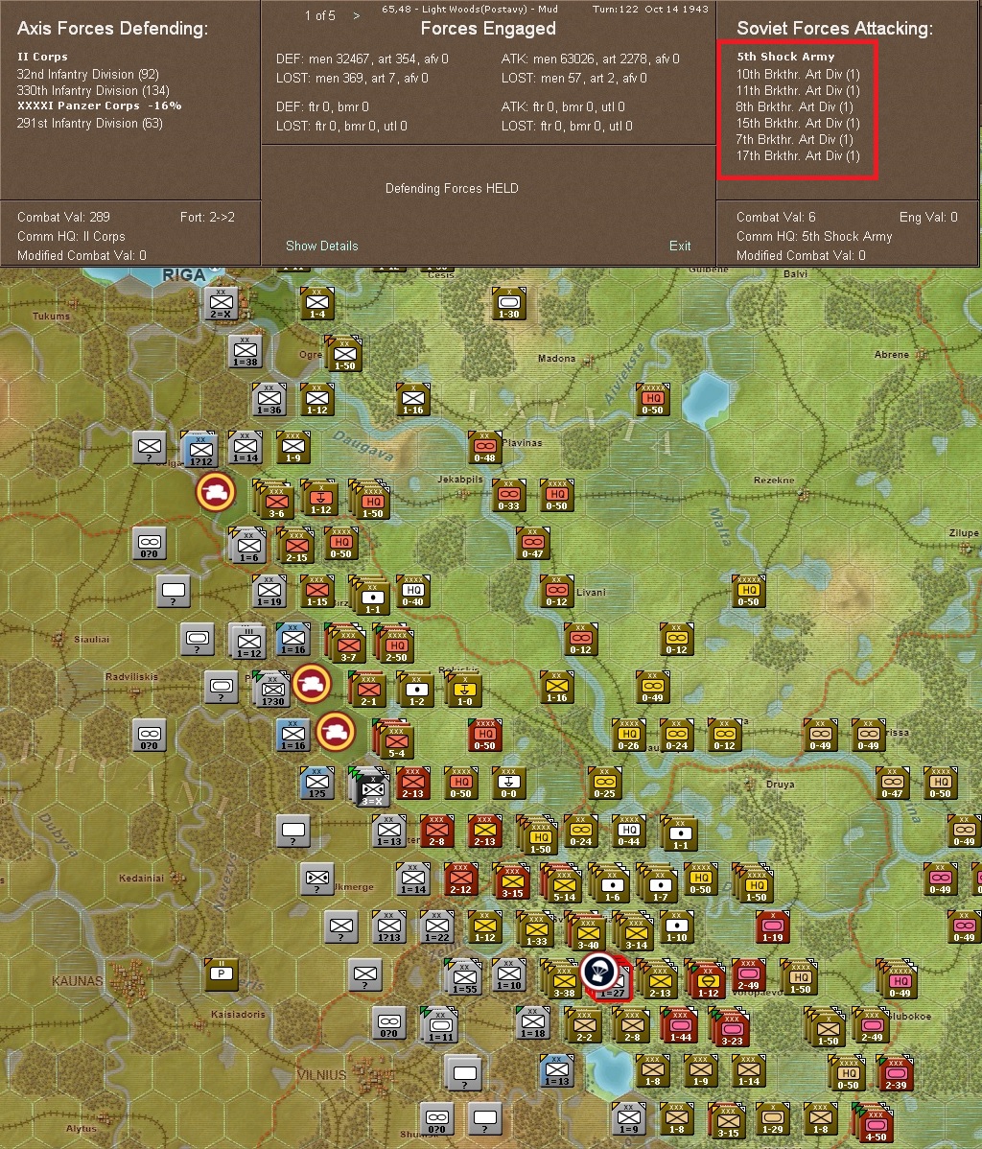Click 15th Brkthr. Art Div (1) entry
Screen dimensions: 982x1149
798,123
